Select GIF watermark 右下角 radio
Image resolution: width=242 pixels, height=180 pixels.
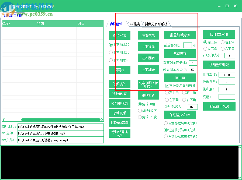(x=228, y=49)
